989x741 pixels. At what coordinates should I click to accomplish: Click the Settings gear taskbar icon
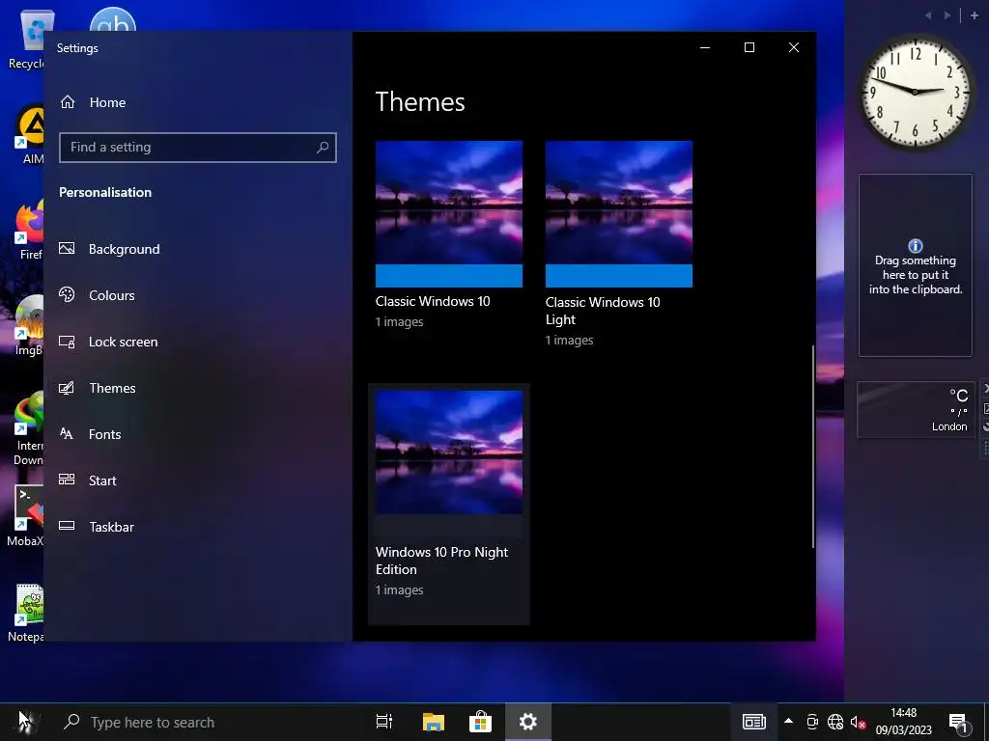click(x=528, y=722)
